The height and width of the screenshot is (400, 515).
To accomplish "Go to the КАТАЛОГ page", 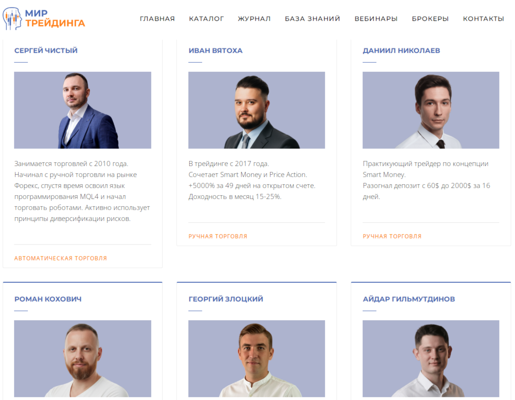I will (206, 19).
